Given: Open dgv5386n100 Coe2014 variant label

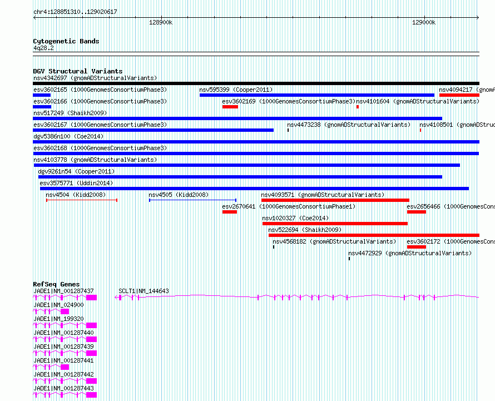Looking at the screenshot, I should 68,136.
